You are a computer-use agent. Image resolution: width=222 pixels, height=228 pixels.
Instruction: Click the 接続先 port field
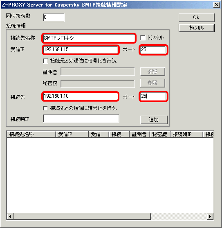tap(153, 96)
